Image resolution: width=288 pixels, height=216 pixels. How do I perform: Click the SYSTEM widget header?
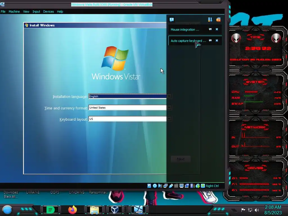[255, 82]
